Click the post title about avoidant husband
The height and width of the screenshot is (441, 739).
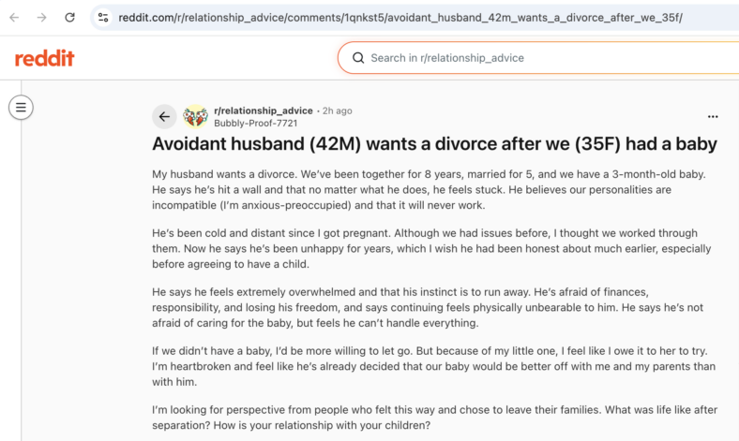coord(434,144)
